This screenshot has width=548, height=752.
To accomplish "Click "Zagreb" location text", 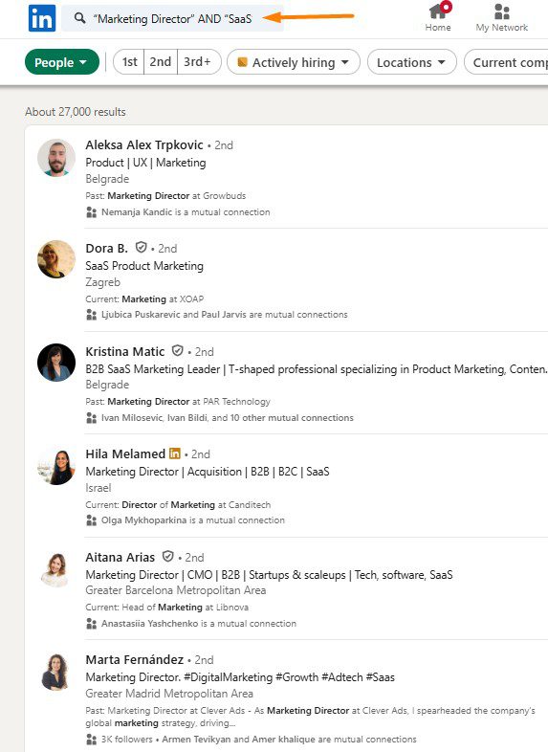I will click(x=102, y=282).
